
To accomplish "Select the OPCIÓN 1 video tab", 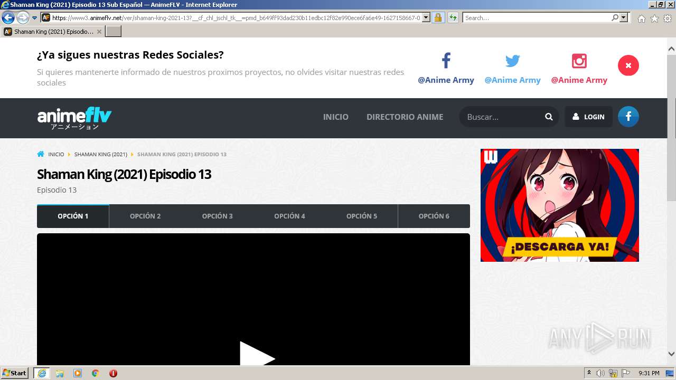I will (x=73, y=216).
